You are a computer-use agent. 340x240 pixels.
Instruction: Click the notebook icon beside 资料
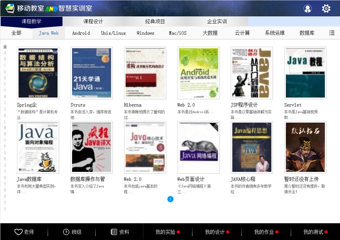(x=114, y=232)
